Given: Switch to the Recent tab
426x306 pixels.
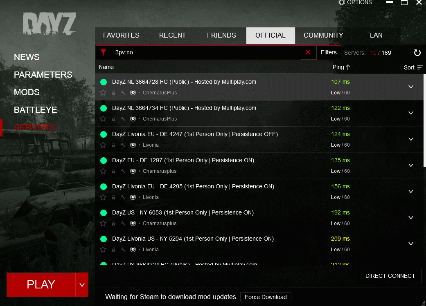Looking at the screenshot, I should coord(173,35).
